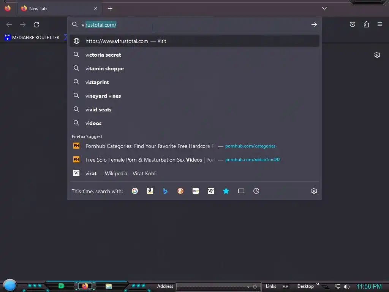The width and height of the screenshot is (389, 292).
Task: Open the touch keyboard icon
Action: 286,287
